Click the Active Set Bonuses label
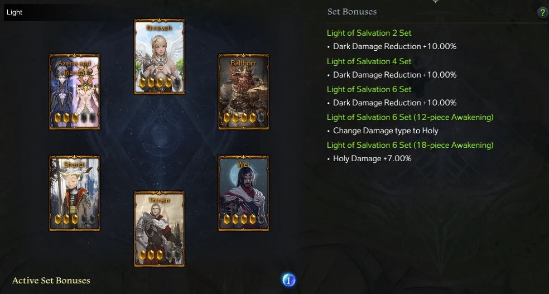Screen dimensions: 549x294 tap(51, 281)
